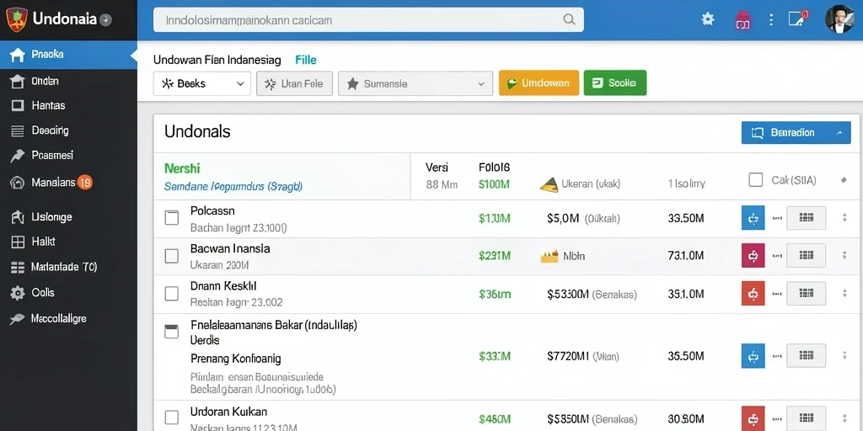Open the settings gear in top bar
863x431 pixels.
tap(707, 20)
